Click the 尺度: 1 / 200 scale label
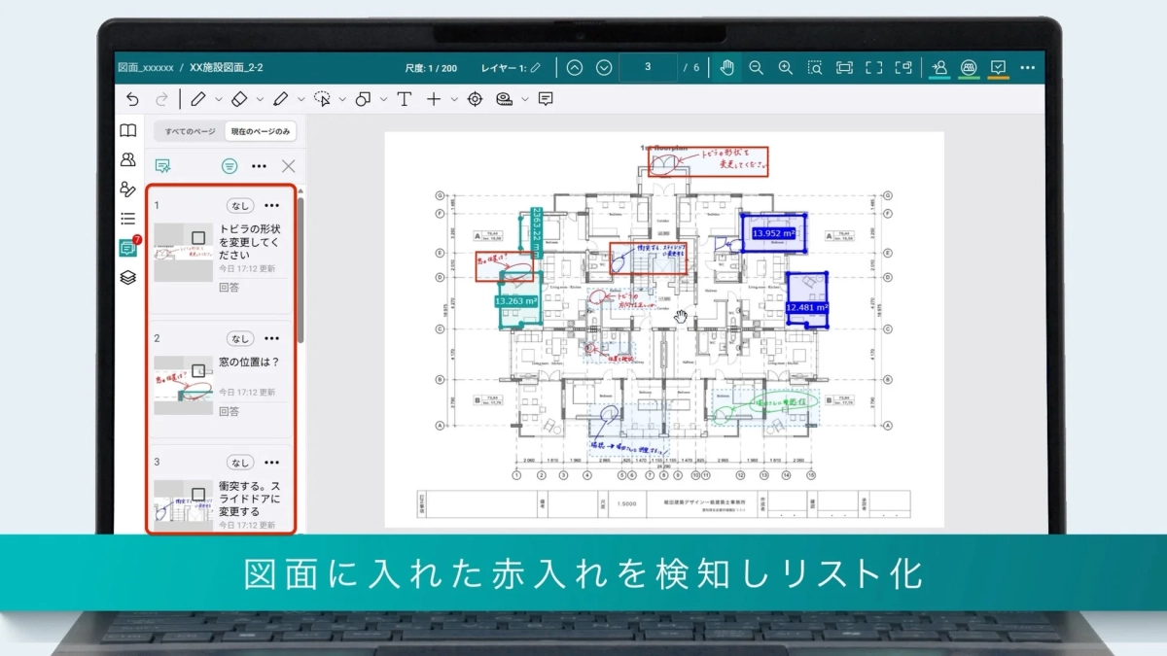The image size is (1167, 656). tap(431, 67)
